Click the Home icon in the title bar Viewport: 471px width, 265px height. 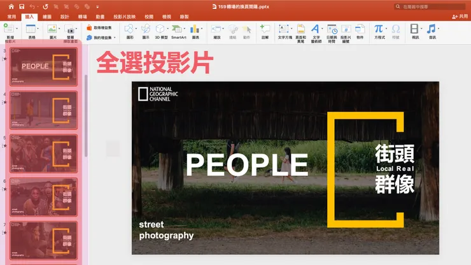[x=11, y=6]
